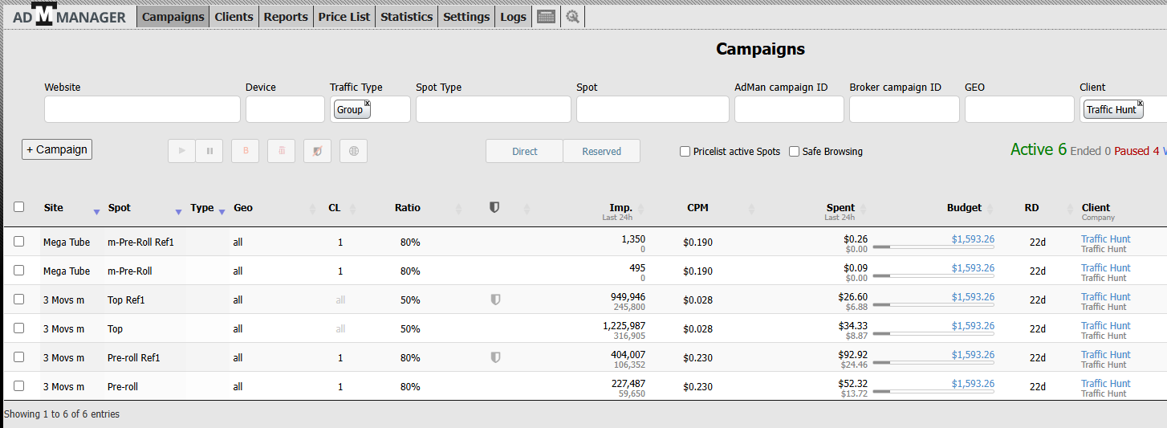The width and height of the screenshot is (1167, 428).
Task: Click the + Campaign button
Action: (x=57, y=149)
